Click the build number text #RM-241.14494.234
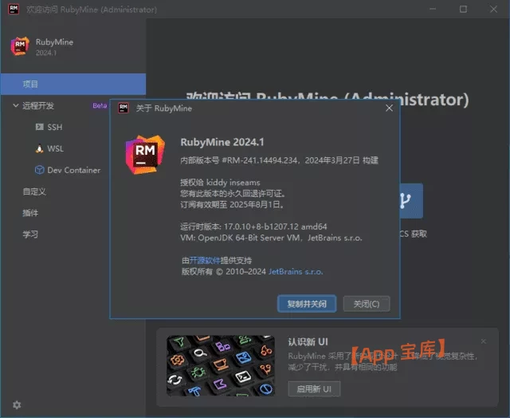 pos(260,160)
